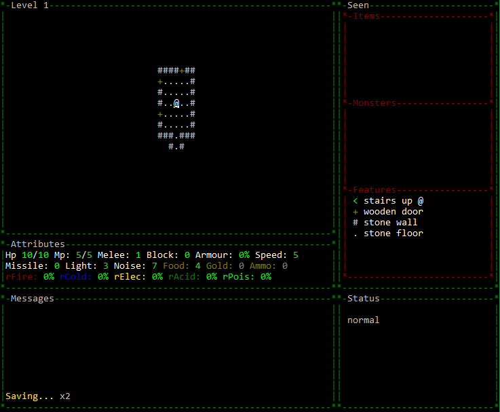This screenshot has width=500, height=412.
Task: Click the upper yellow door on the room's left wall
Action: (160, 82)
